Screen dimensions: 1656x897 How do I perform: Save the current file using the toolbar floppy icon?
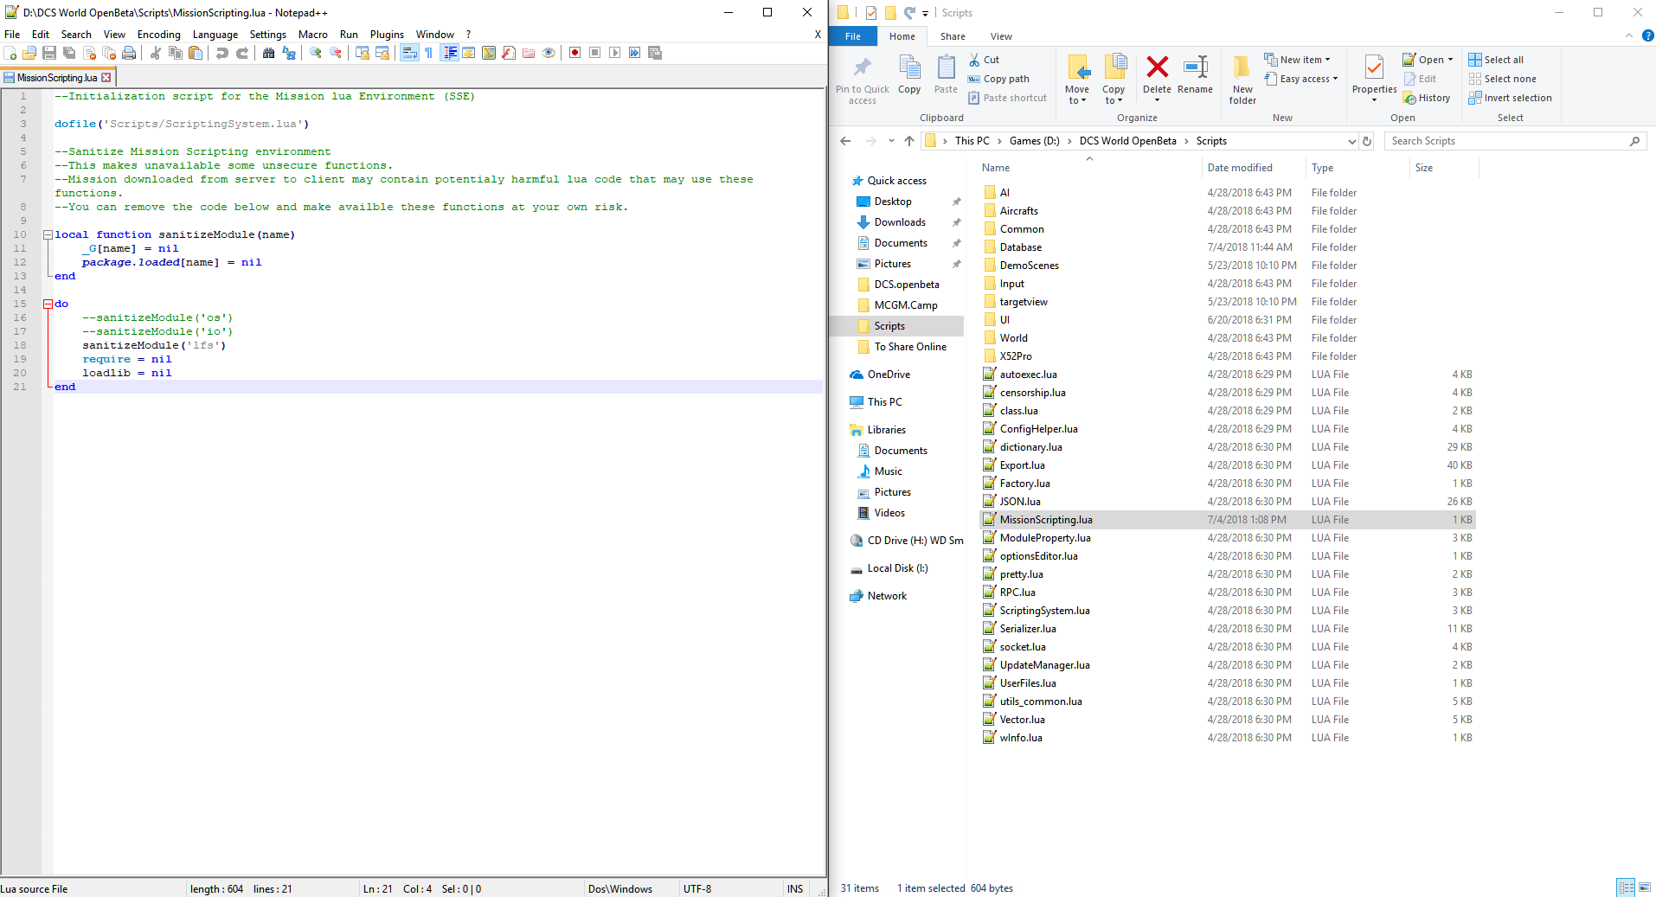[x=49, y=53]
